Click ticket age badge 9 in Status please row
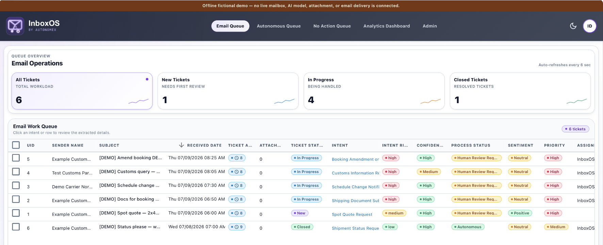This screenshot has height=245, width=603. click(237, 227)
